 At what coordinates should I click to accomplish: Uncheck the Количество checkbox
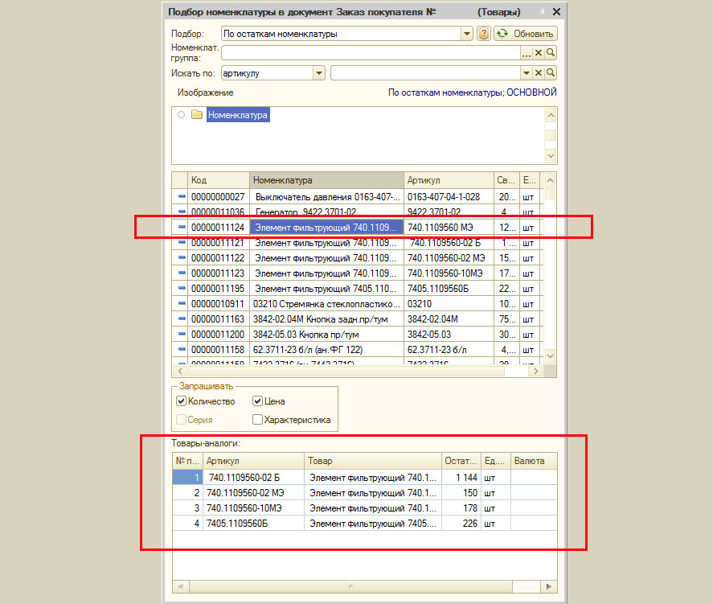tap(182, 401)
